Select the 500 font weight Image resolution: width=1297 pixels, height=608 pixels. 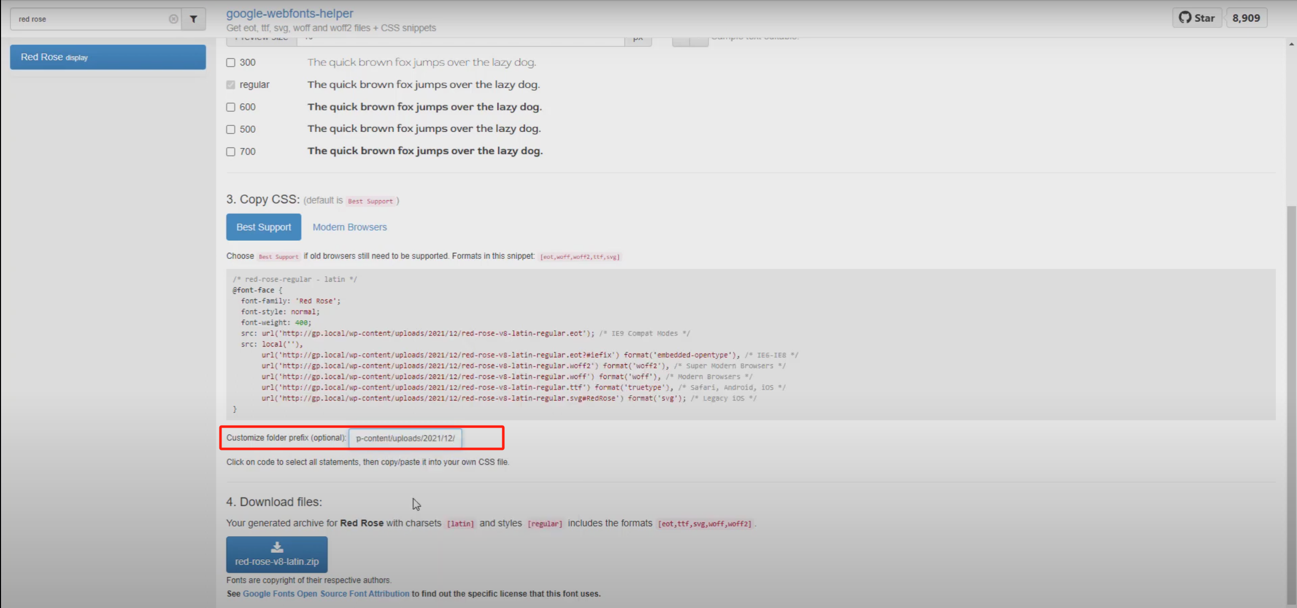coord(231,129)
